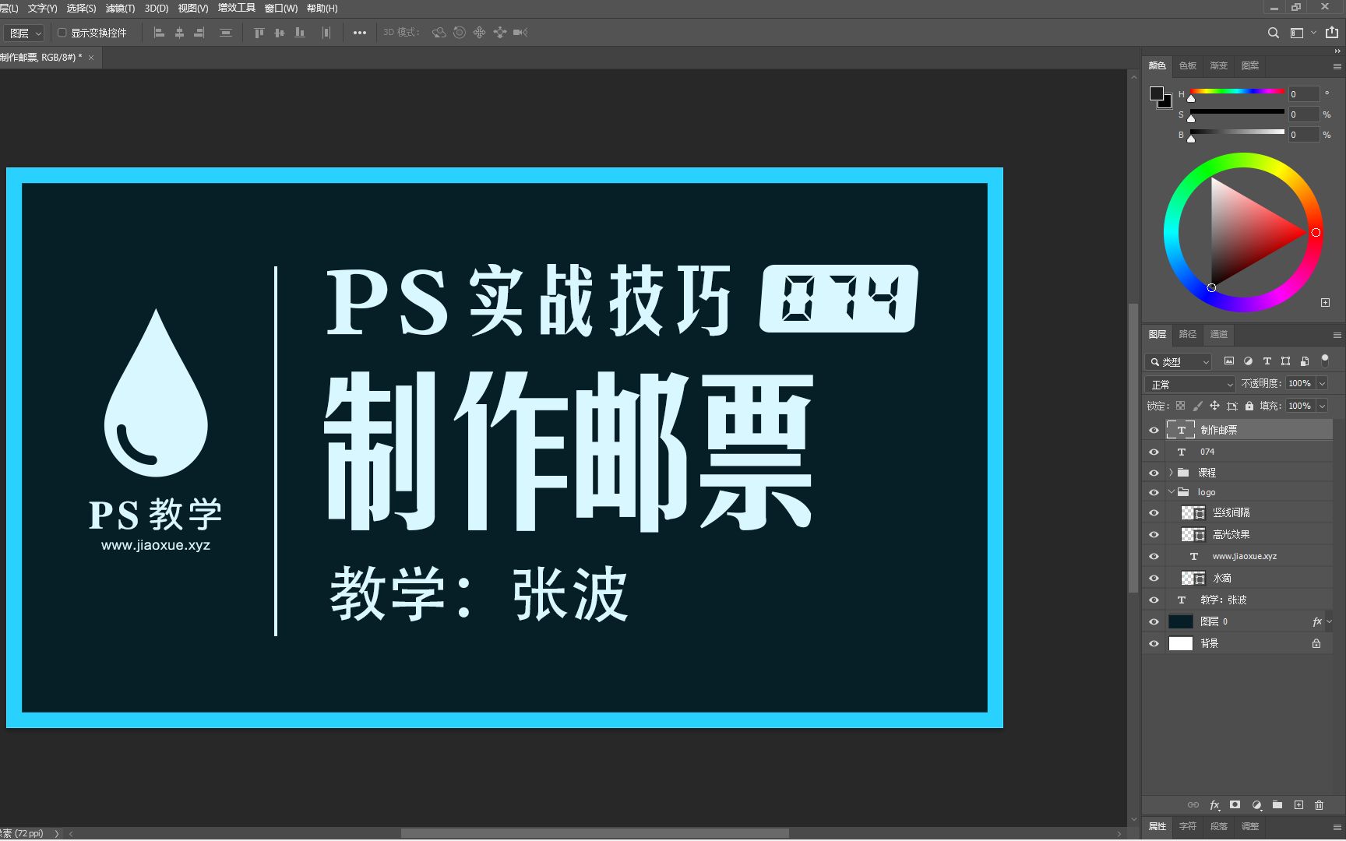Viewport: 1346px width, 841px height.
Task: Open the 不透明度 opacity slider arrow
Action: click(x=1322, y=383)
